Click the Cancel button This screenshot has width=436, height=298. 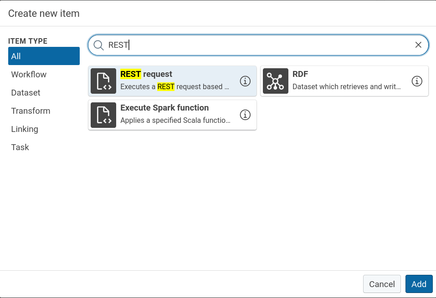click(x=382, y=283)
